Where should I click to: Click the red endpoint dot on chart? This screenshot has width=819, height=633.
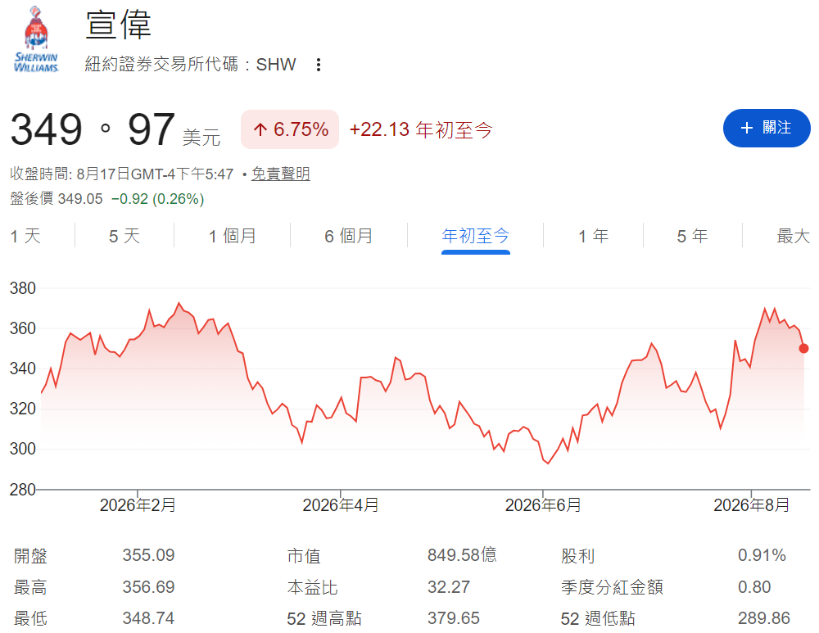[804, 348]
